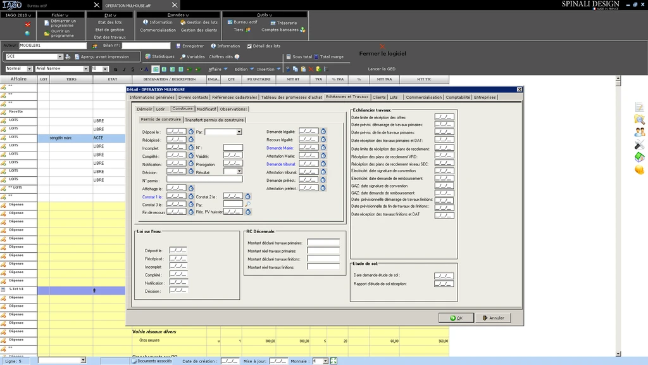Viewport: 648px width, 365px height.
Task: Toggle the Détail des lots checkbox
Action: pyautogui.click(x=249, y=46)
